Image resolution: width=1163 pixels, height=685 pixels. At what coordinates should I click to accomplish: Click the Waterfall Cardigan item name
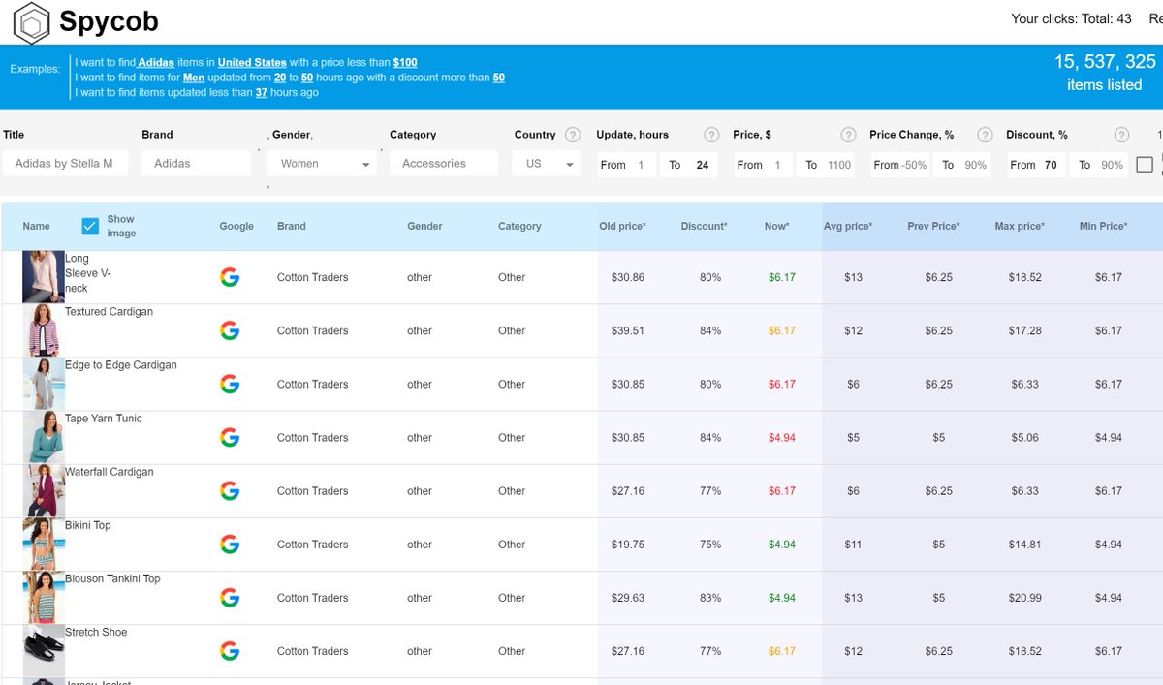pos(109,472)
